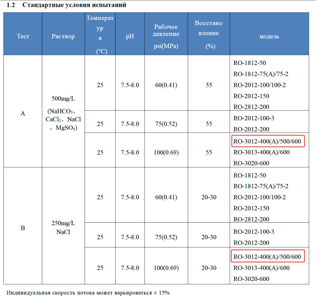316x298 pixels.
Task: Click "RO-1812-50" in the test B models
Action: 250,175
